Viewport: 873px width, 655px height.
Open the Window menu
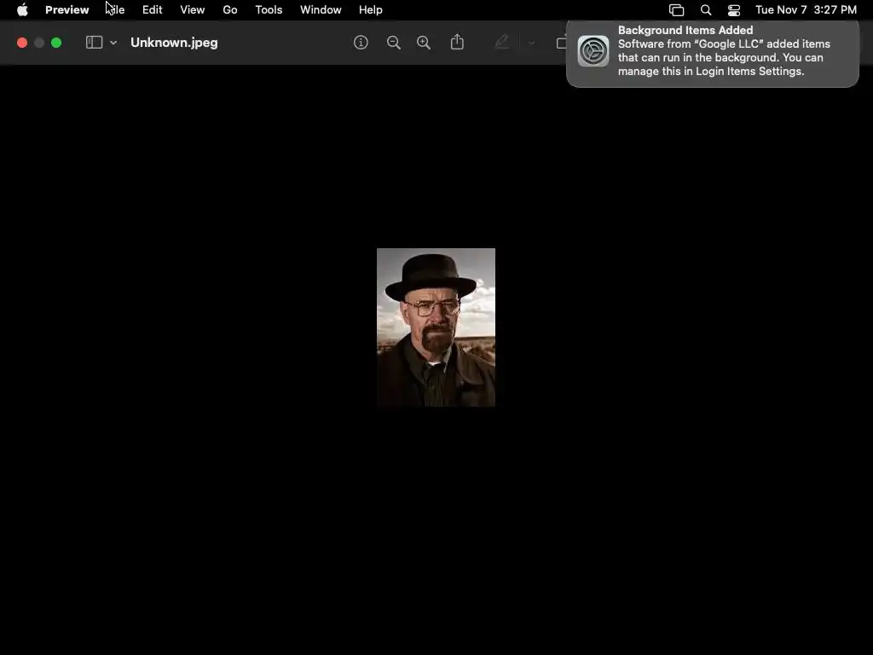point(321,10)
